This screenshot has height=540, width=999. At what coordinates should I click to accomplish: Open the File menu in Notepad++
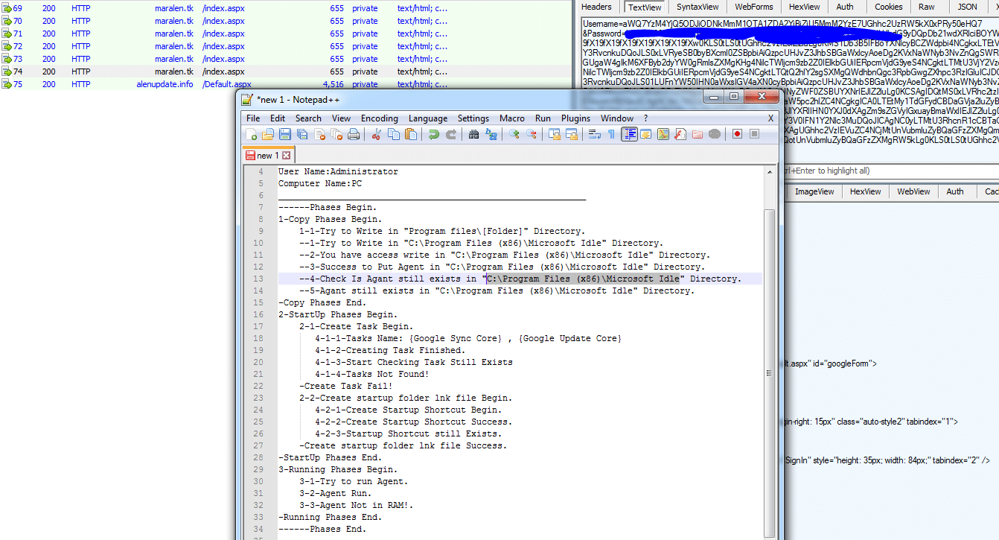point(253,118)
